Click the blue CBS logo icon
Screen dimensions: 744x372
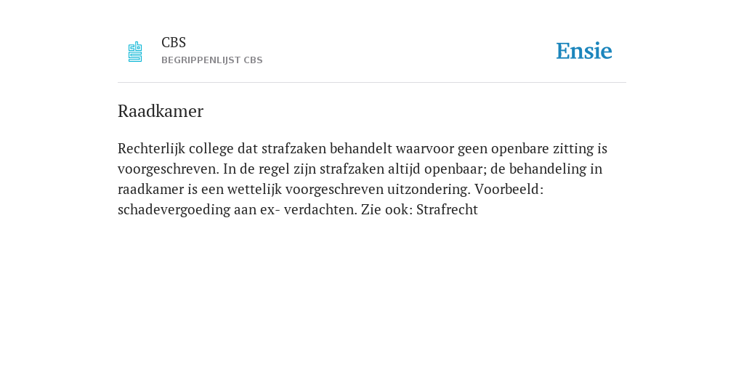pos(135,52)
